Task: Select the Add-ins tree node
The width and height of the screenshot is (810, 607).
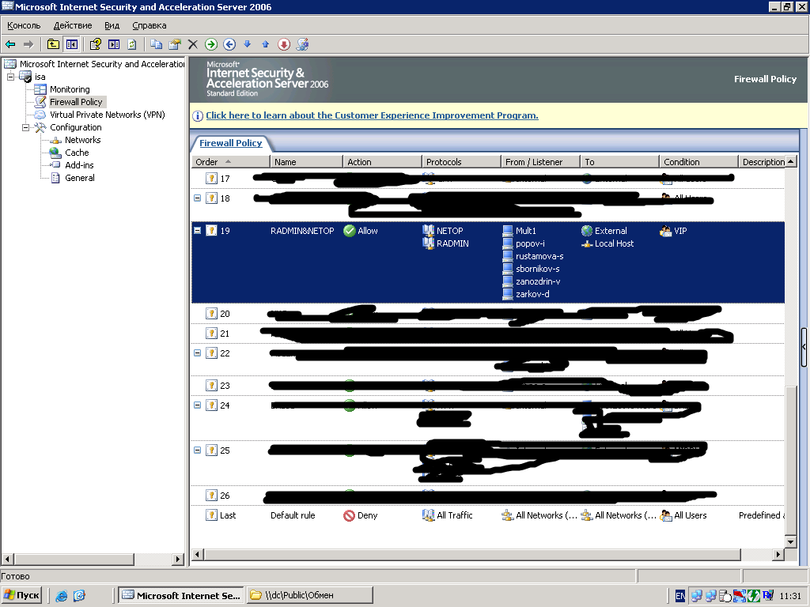Action: 79,165
